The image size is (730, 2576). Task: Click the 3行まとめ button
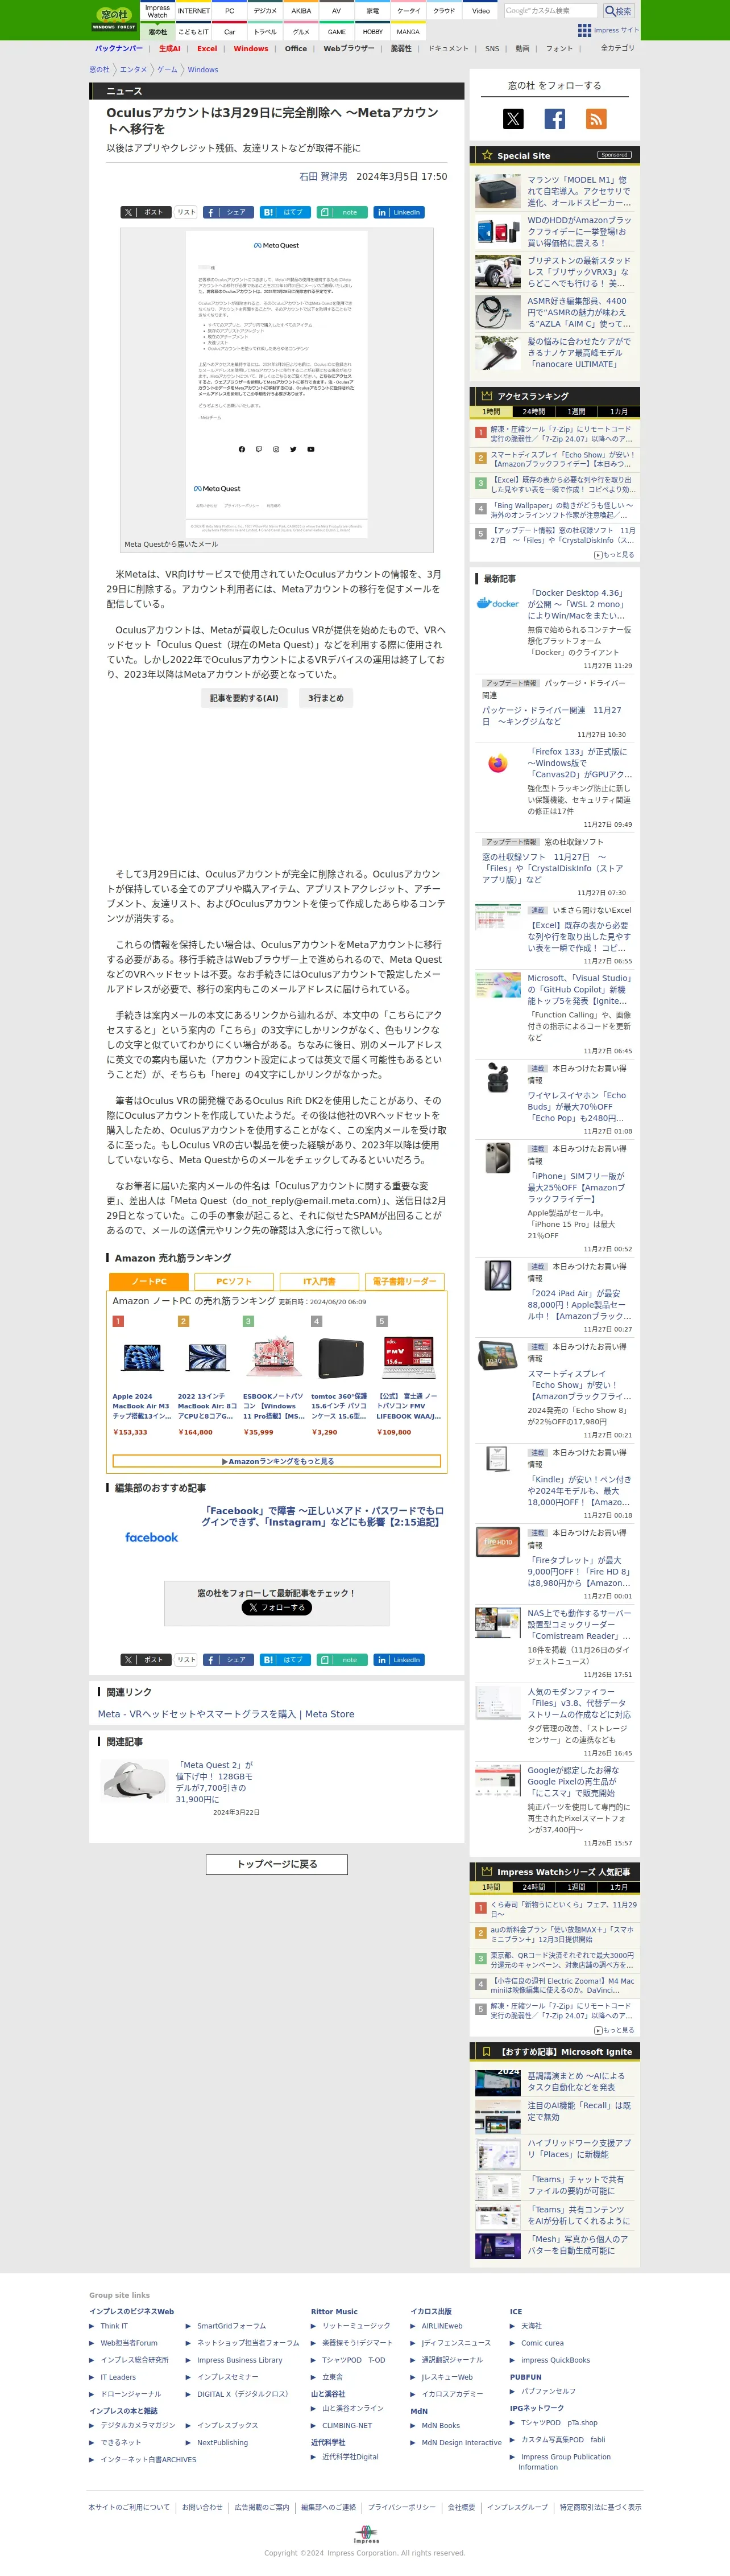[326, 698]
